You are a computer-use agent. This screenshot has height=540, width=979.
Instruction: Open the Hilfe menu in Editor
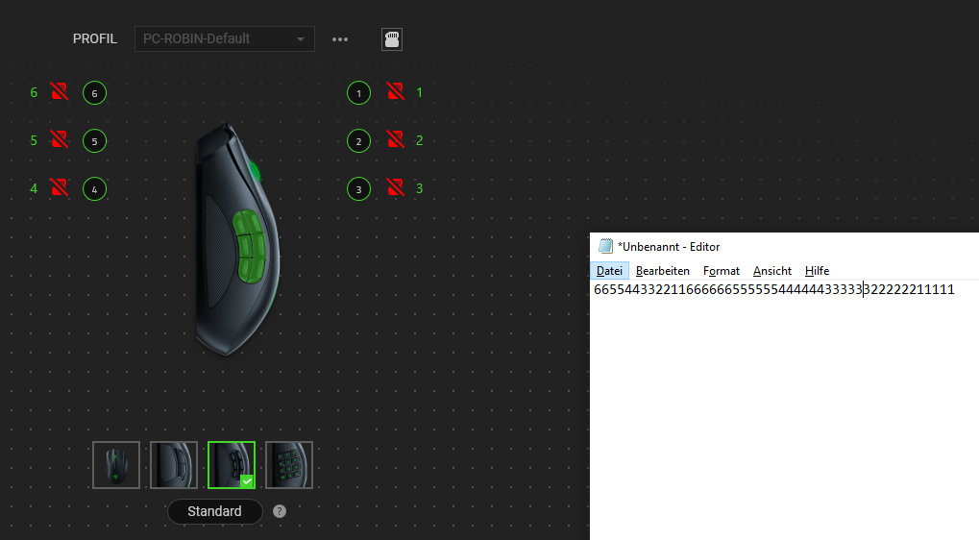[x=817, y=271]
